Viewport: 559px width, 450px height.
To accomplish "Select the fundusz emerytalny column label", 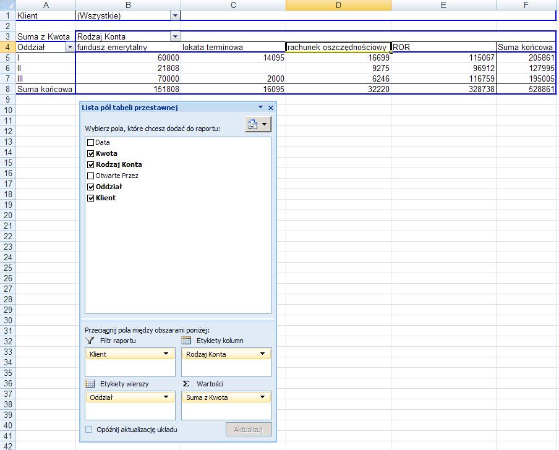I will [x=128, y=47].
